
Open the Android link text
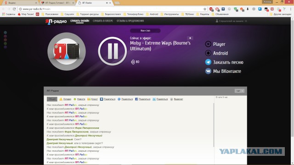(220, 53)
